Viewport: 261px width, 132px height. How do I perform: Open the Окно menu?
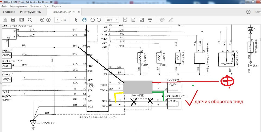[x=46, y=6]
